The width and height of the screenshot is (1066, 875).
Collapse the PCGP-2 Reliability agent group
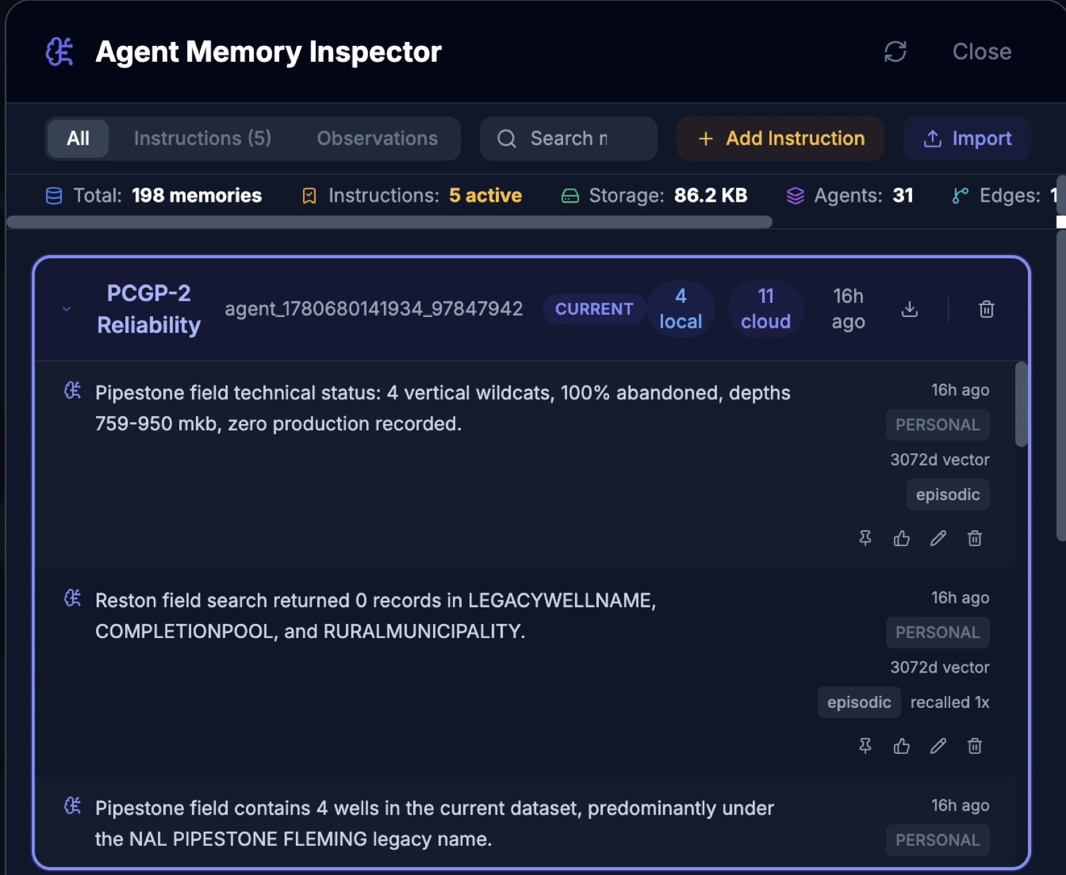[x=67, y=309]
